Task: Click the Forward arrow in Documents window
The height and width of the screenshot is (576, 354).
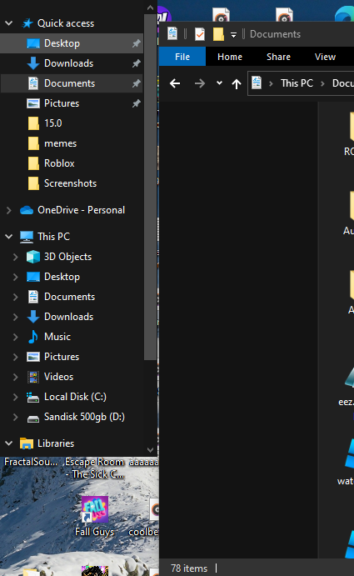Action: click(x=200, y=83)
